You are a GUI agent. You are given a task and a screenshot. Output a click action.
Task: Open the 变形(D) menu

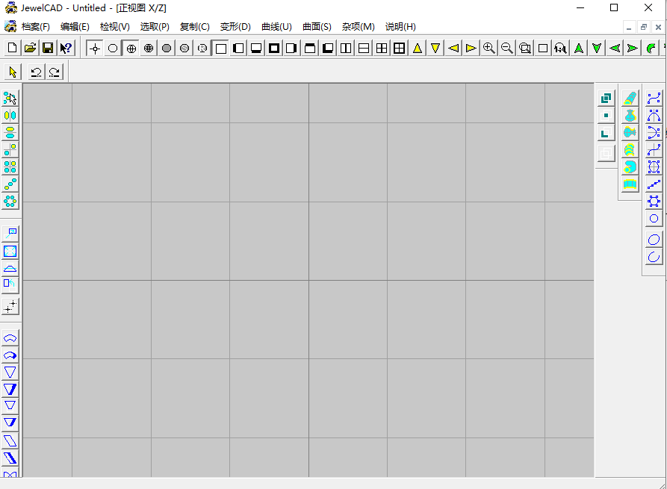click(x=235, y=27)
